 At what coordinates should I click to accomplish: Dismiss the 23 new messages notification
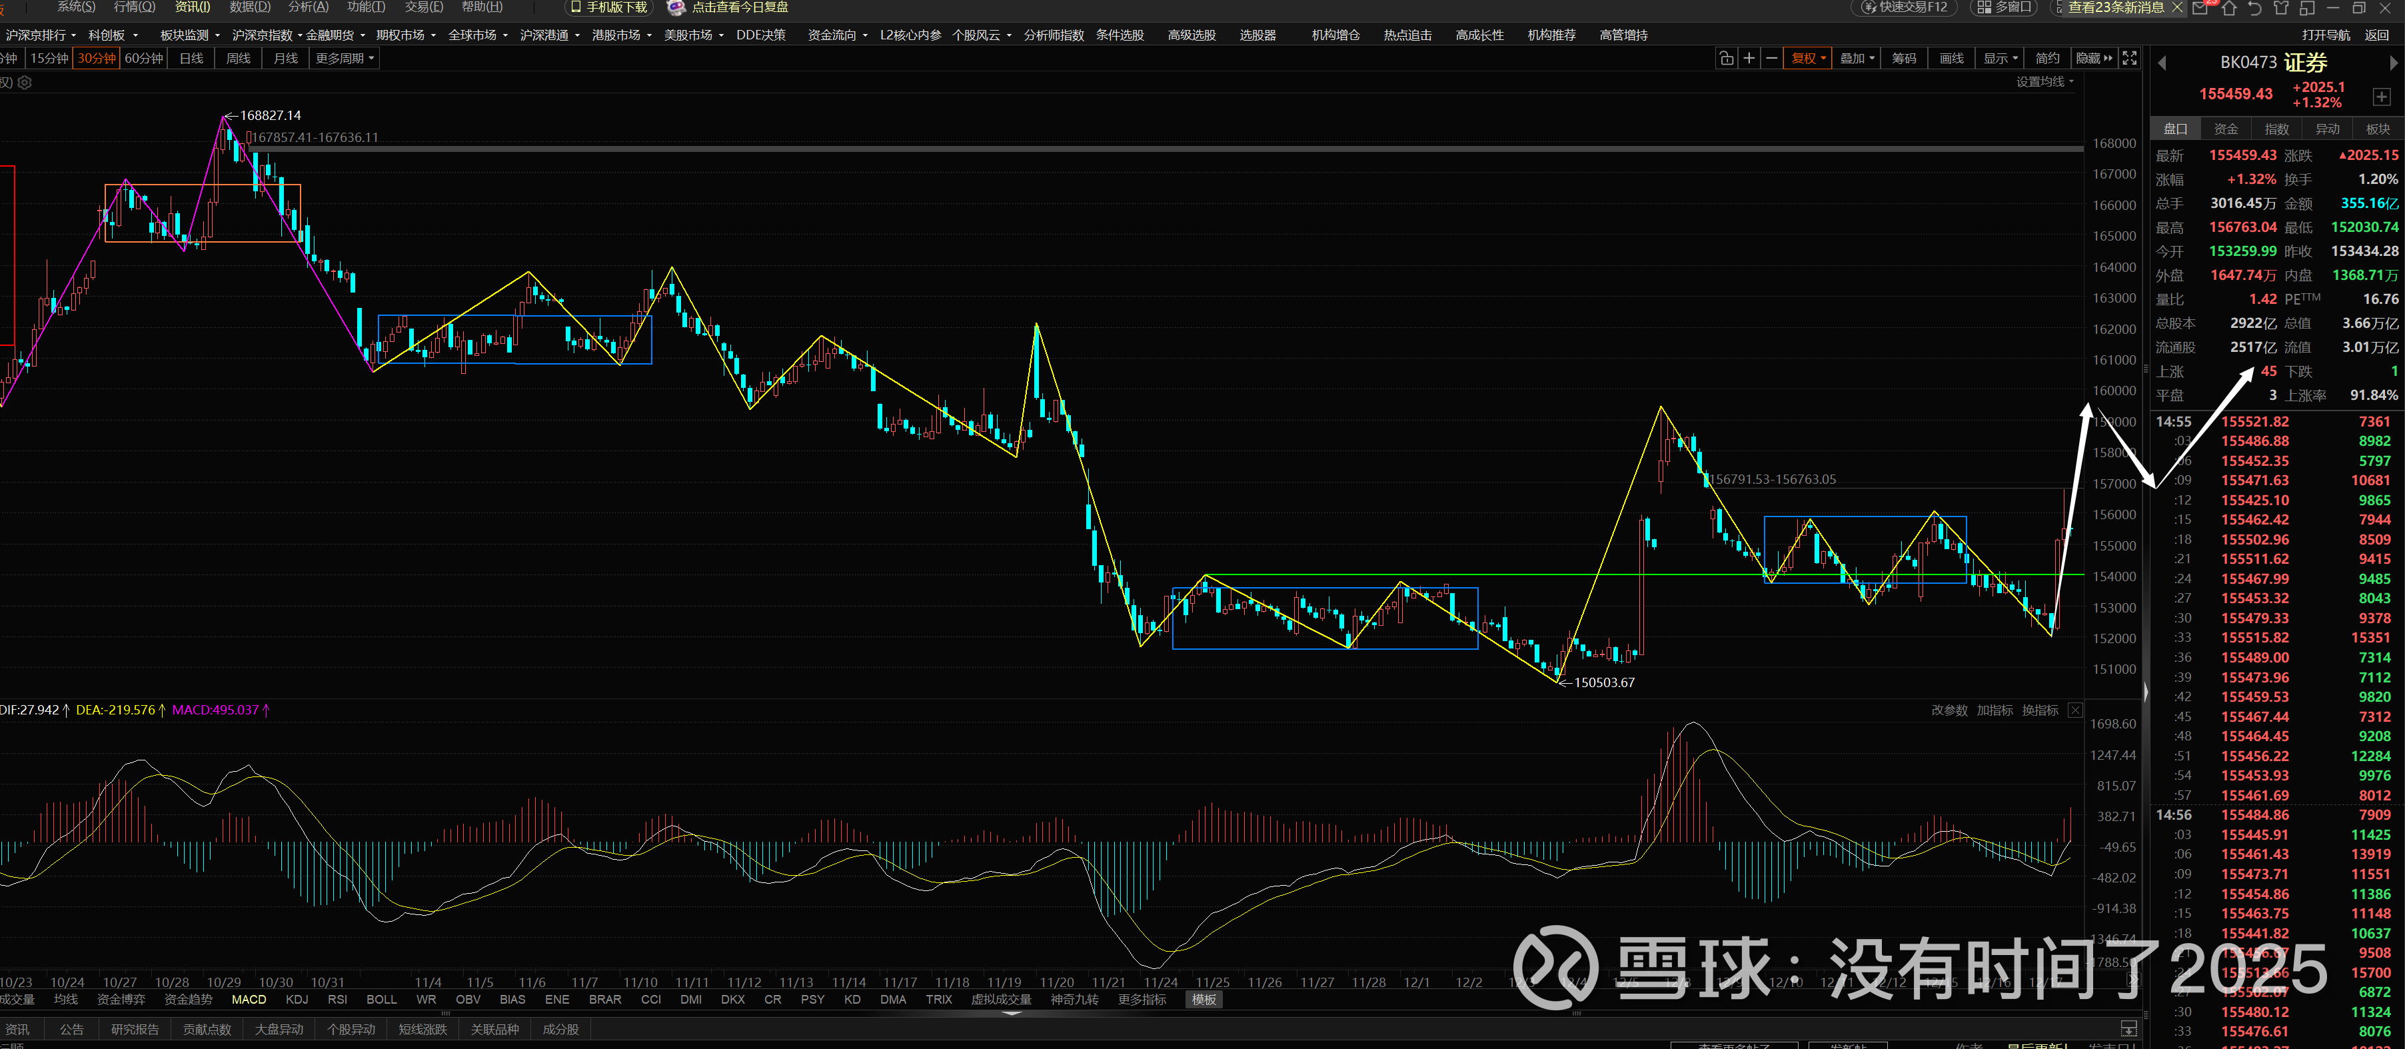[2177, 7]
